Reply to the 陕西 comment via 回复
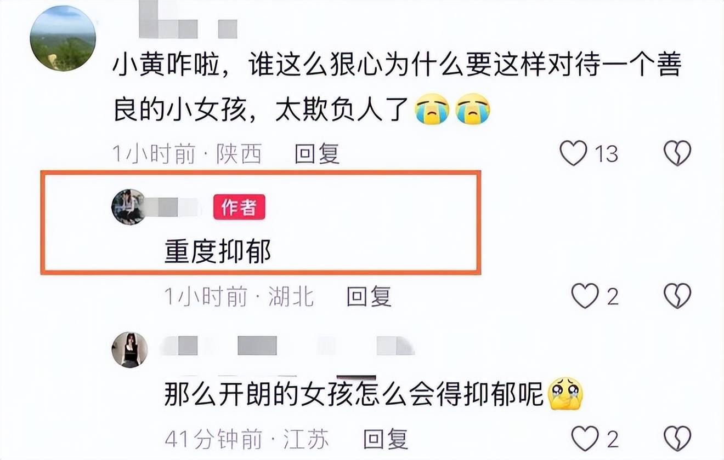Viewport: 724px width, 460px height. coord(317,154)
